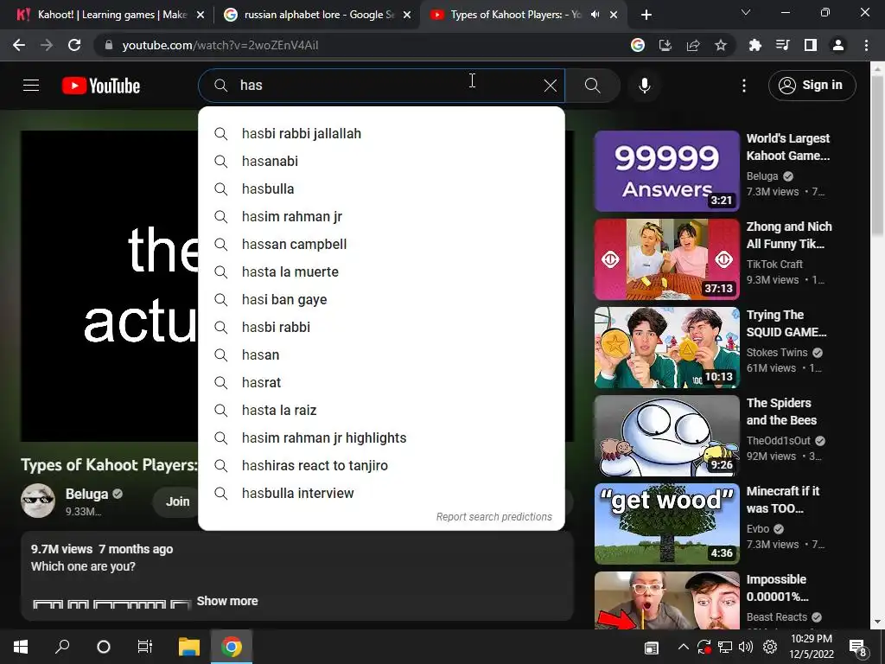
Task: Pick hasi ban gaye suggestion
Action: [x=381, y=299]
